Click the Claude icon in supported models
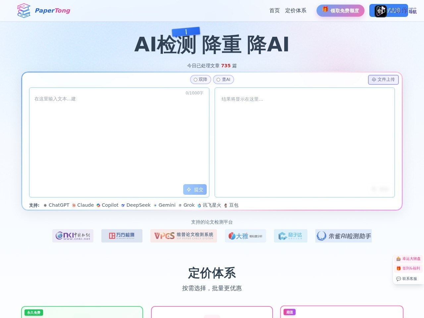 [74, 205]
